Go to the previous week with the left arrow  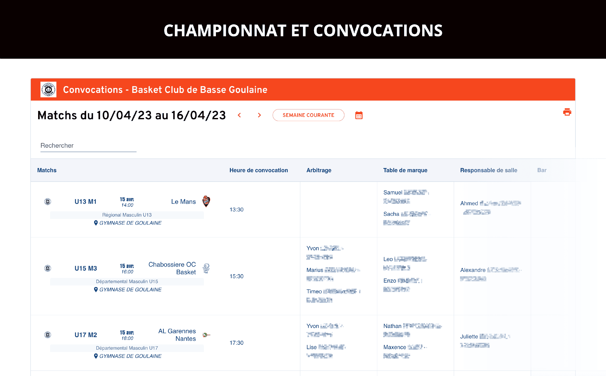[x=239, y=115]
